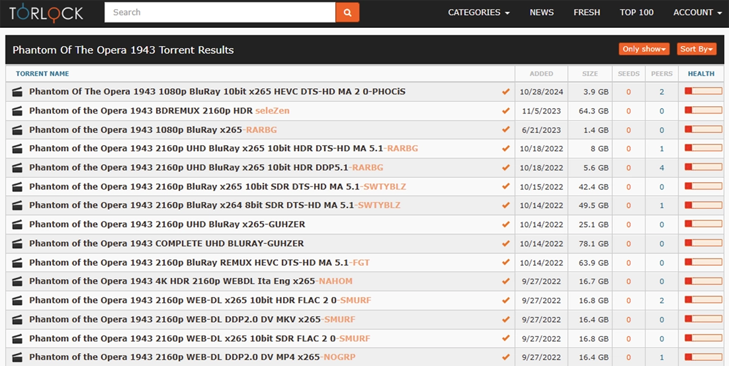Image resolution: width=729 pixels, height=366 pixels.
Task: Click size value 78.1 GB
Action: pos(594,244)
